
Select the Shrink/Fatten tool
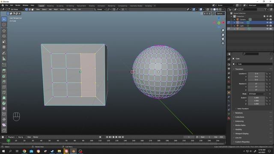point(4,119)
